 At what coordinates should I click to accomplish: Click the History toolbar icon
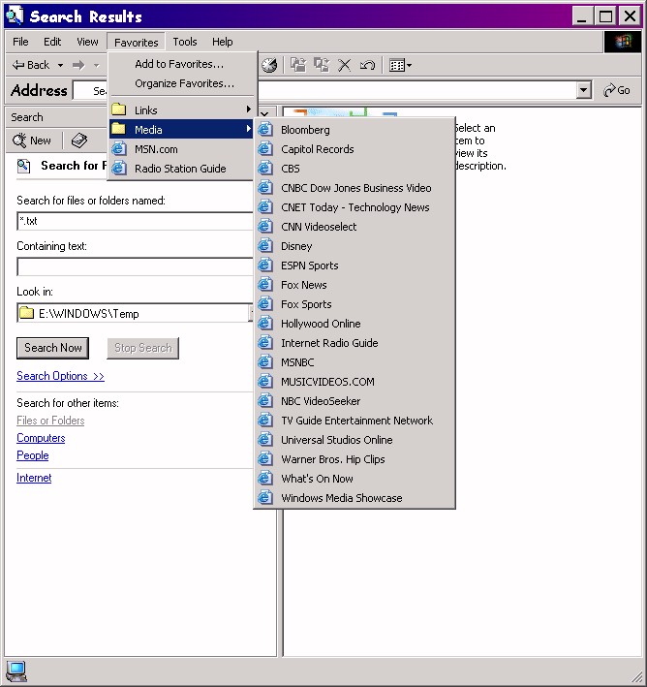[269, 65]
